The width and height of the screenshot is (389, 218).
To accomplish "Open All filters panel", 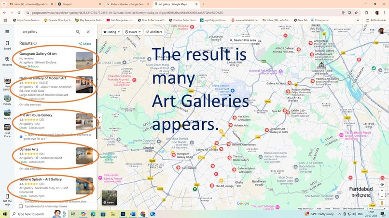I will 154,32.
